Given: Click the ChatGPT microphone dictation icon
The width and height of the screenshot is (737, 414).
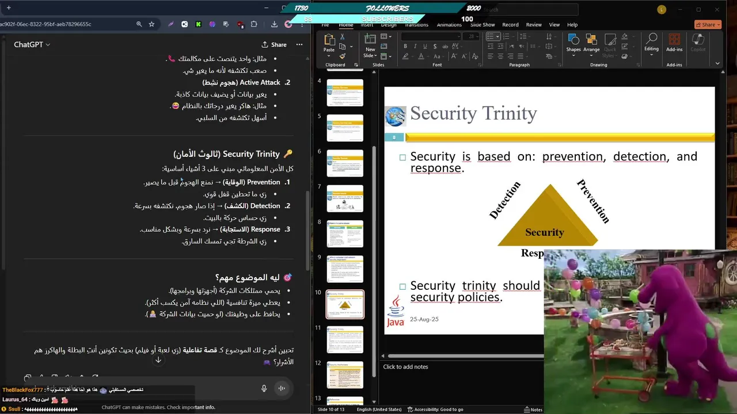Looking at the screenshot, I should point(264,388).
